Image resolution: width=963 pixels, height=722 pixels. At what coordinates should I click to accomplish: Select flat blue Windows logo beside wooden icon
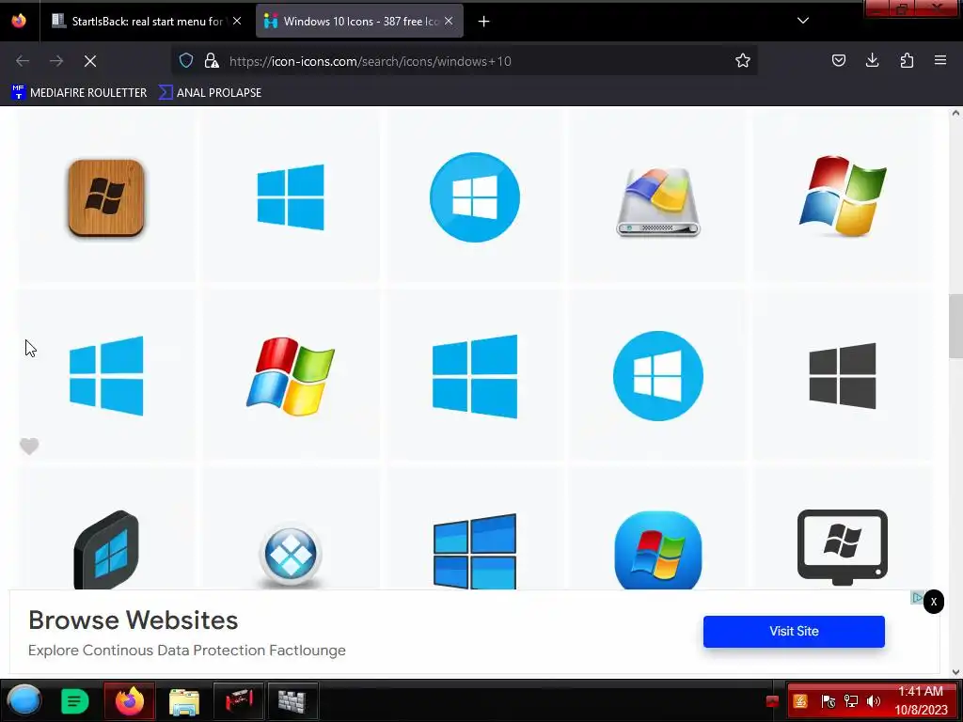[291, 197]
